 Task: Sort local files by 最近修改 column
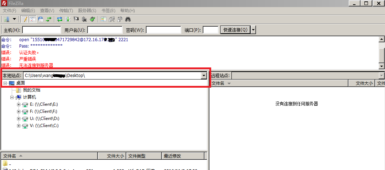tap(183, 156)
